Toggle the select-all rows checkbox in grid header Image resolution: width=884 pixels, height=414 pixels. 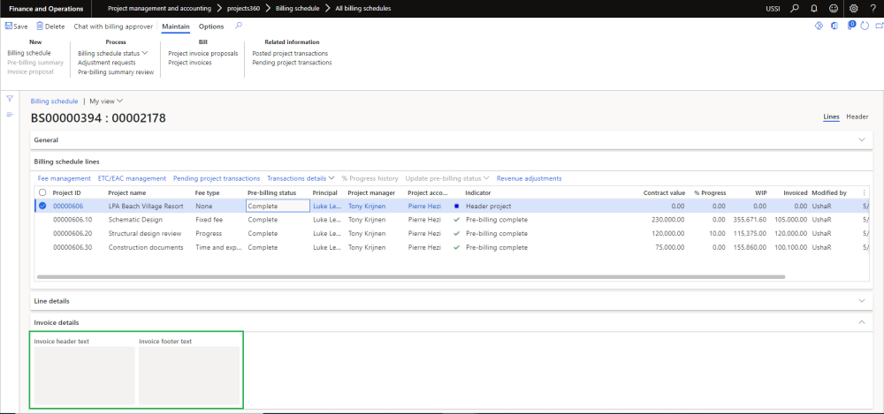pos(42,192)
